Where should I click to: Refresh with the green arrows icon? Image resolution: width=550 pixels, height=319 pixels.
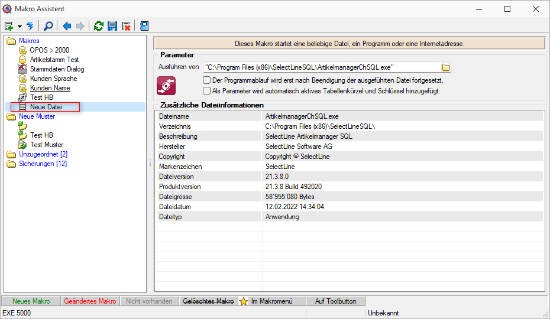99,26
